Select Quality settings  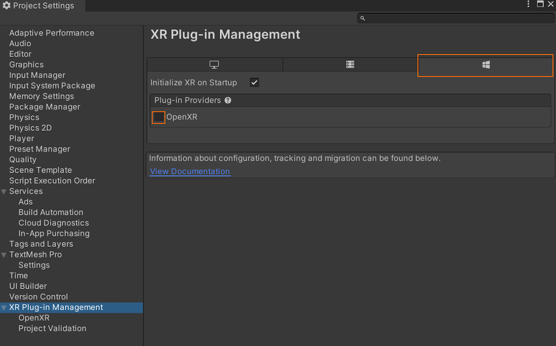(x=23, y=160)
